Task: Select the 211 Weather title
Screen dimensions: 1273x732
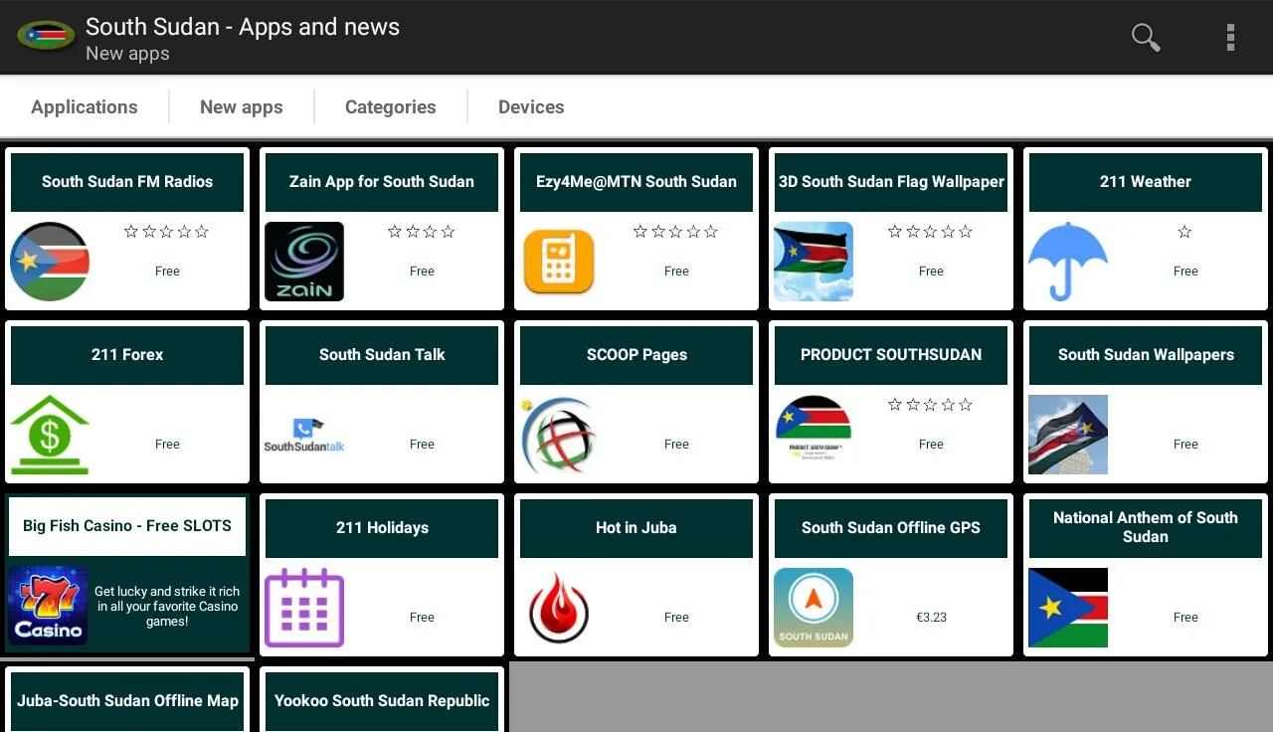Action: coord(1146,182)
